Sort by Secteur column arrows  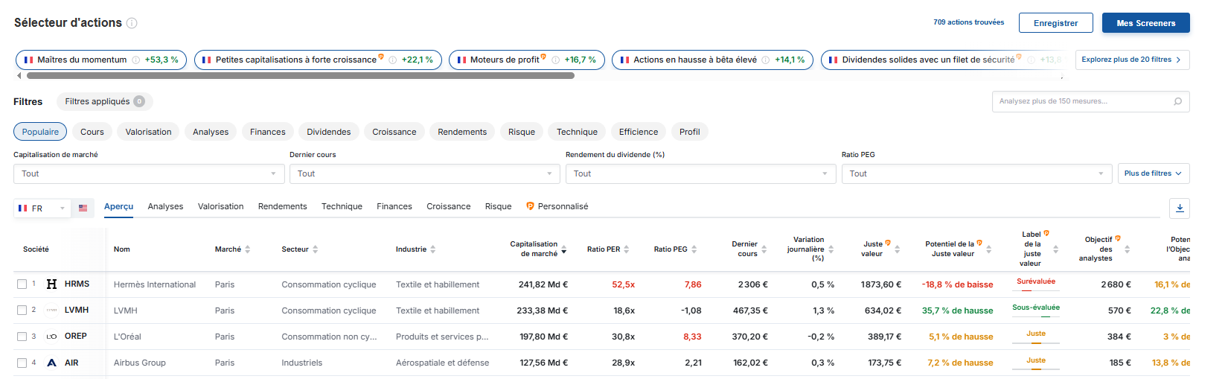pos(316,249)
